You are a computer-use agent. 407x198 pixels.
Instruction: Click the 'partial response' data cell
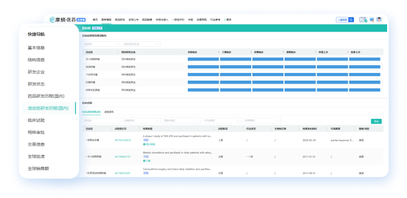coord(342,140)
